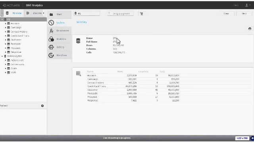The width and height of the screenshot is (254, 143).
Task: Click the FS database icon in the tree
Action: (x=5, y=19)
